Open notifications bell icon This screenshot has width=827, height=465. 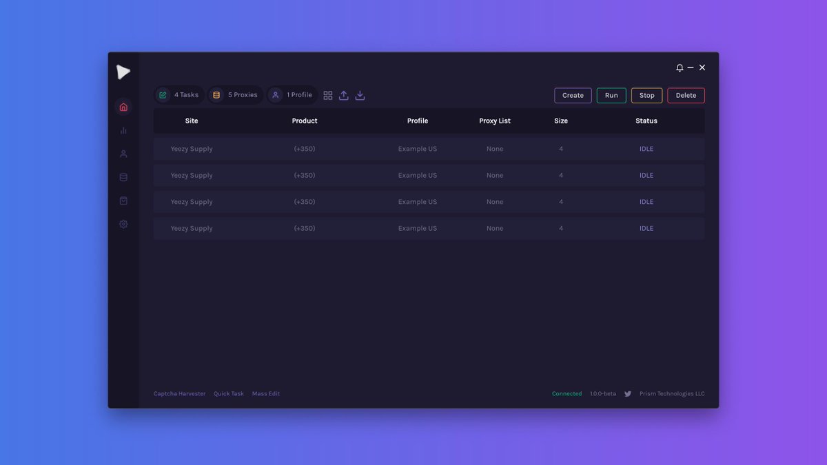(x=680, y=68)
